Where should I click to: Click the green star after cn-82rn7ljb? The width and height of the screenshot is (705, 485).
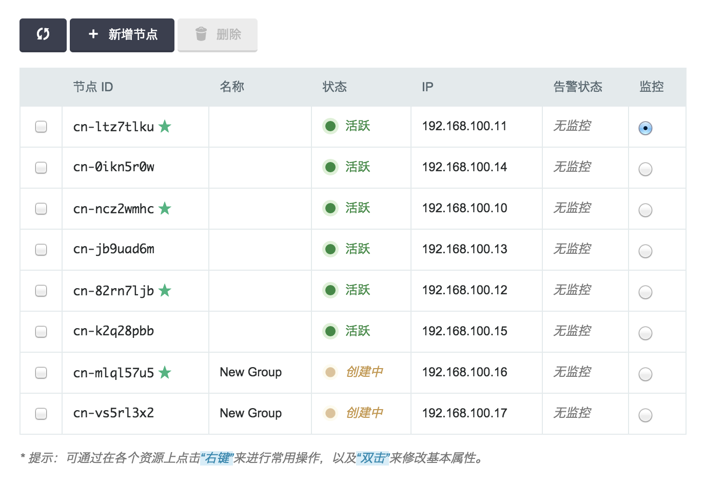click(x=165, y=290)
